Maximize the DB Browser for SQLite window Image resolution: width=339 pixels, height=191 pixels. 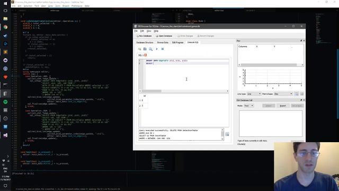[x=293, y=26]
